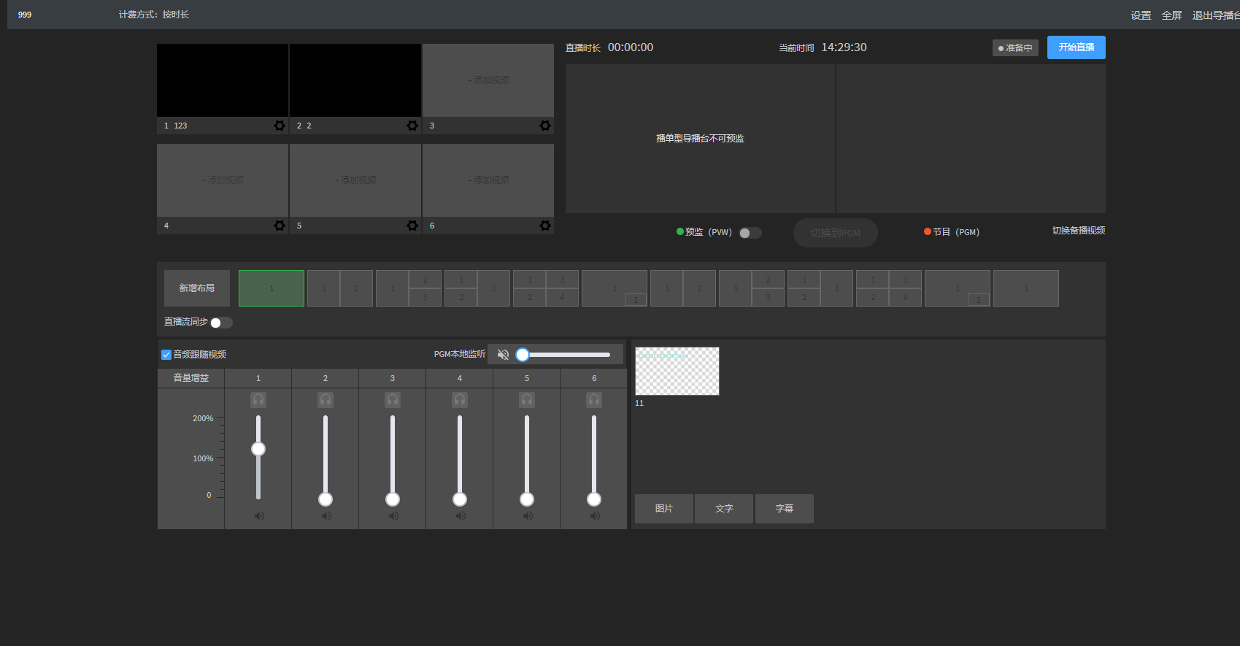Click 新增布局 button
1240x646 pixels.
pos(197,288)
